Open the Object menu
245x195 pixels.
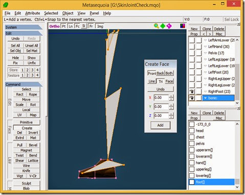(68, 13)
